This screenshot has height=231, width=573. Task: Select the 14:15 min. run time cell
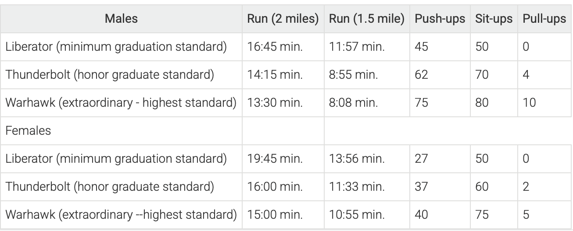(269, 74)
